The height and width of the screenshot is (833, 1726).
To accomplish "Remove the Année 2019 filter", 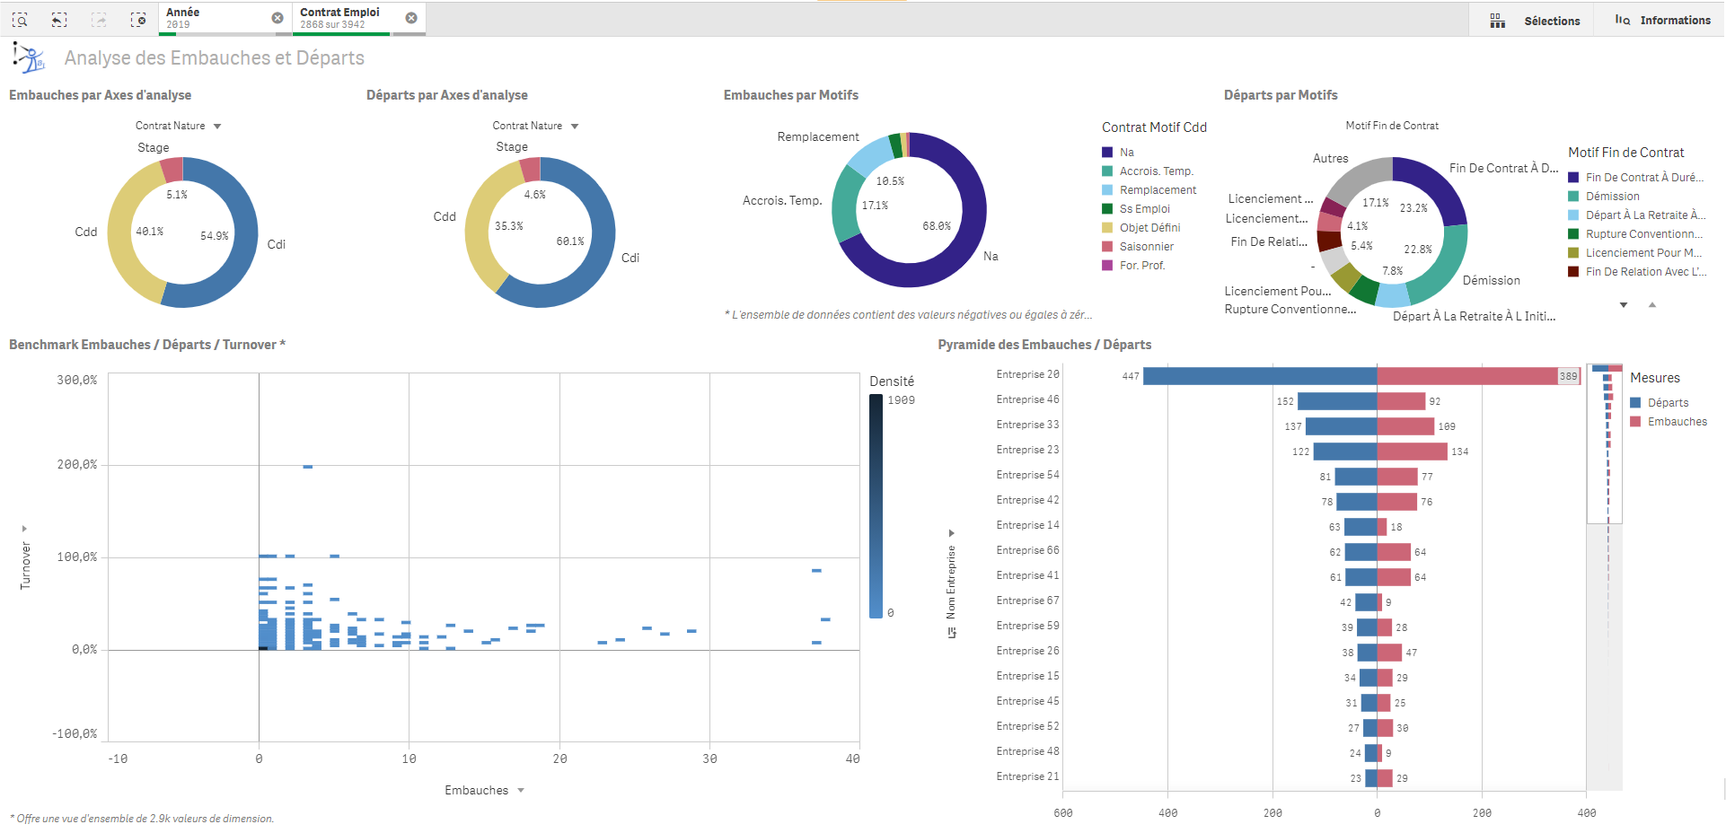I will (x=277, y=18).
